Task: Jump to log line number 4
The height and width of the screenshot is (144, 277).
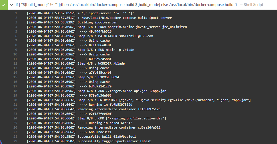Action: click(x=16, y=27)
